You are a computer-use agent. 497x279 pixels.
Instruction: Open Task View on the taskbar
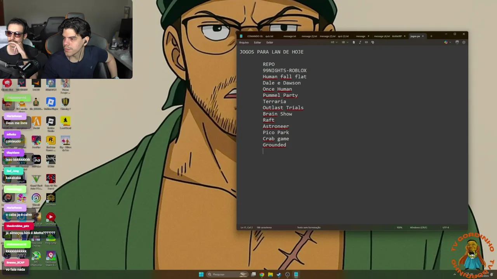(x=254, y=274)
